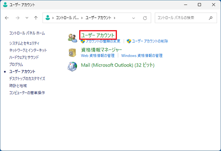Refresh the control panel view
The height and width of the screenshot is (151, 221).
[x=145, y=18]
